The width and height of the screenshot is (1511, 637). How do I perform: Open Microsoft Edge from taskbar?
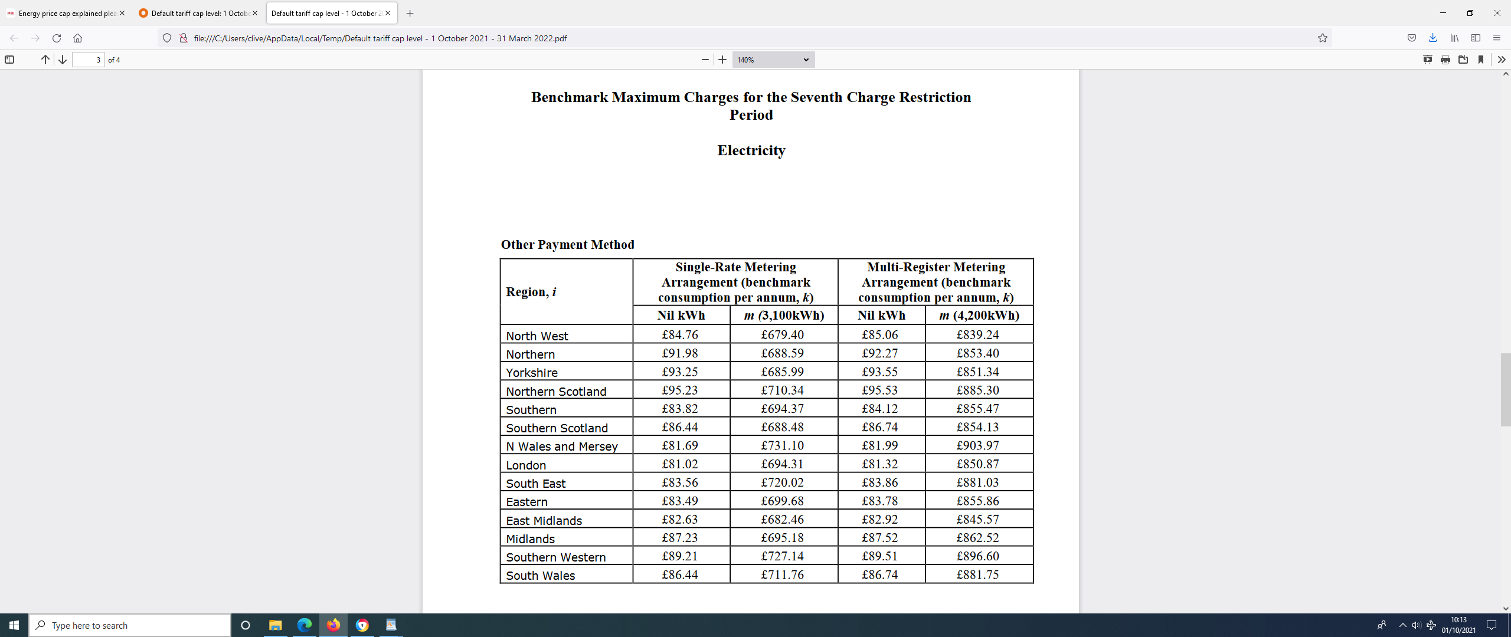(x=304, y=625)
